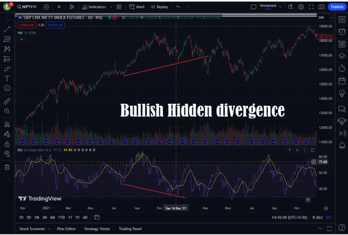Open the indicator templates grid

119,7
